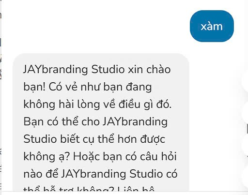
Task: Click 'điều gì đó.' ending third line
Action: (x=145, y=105)
